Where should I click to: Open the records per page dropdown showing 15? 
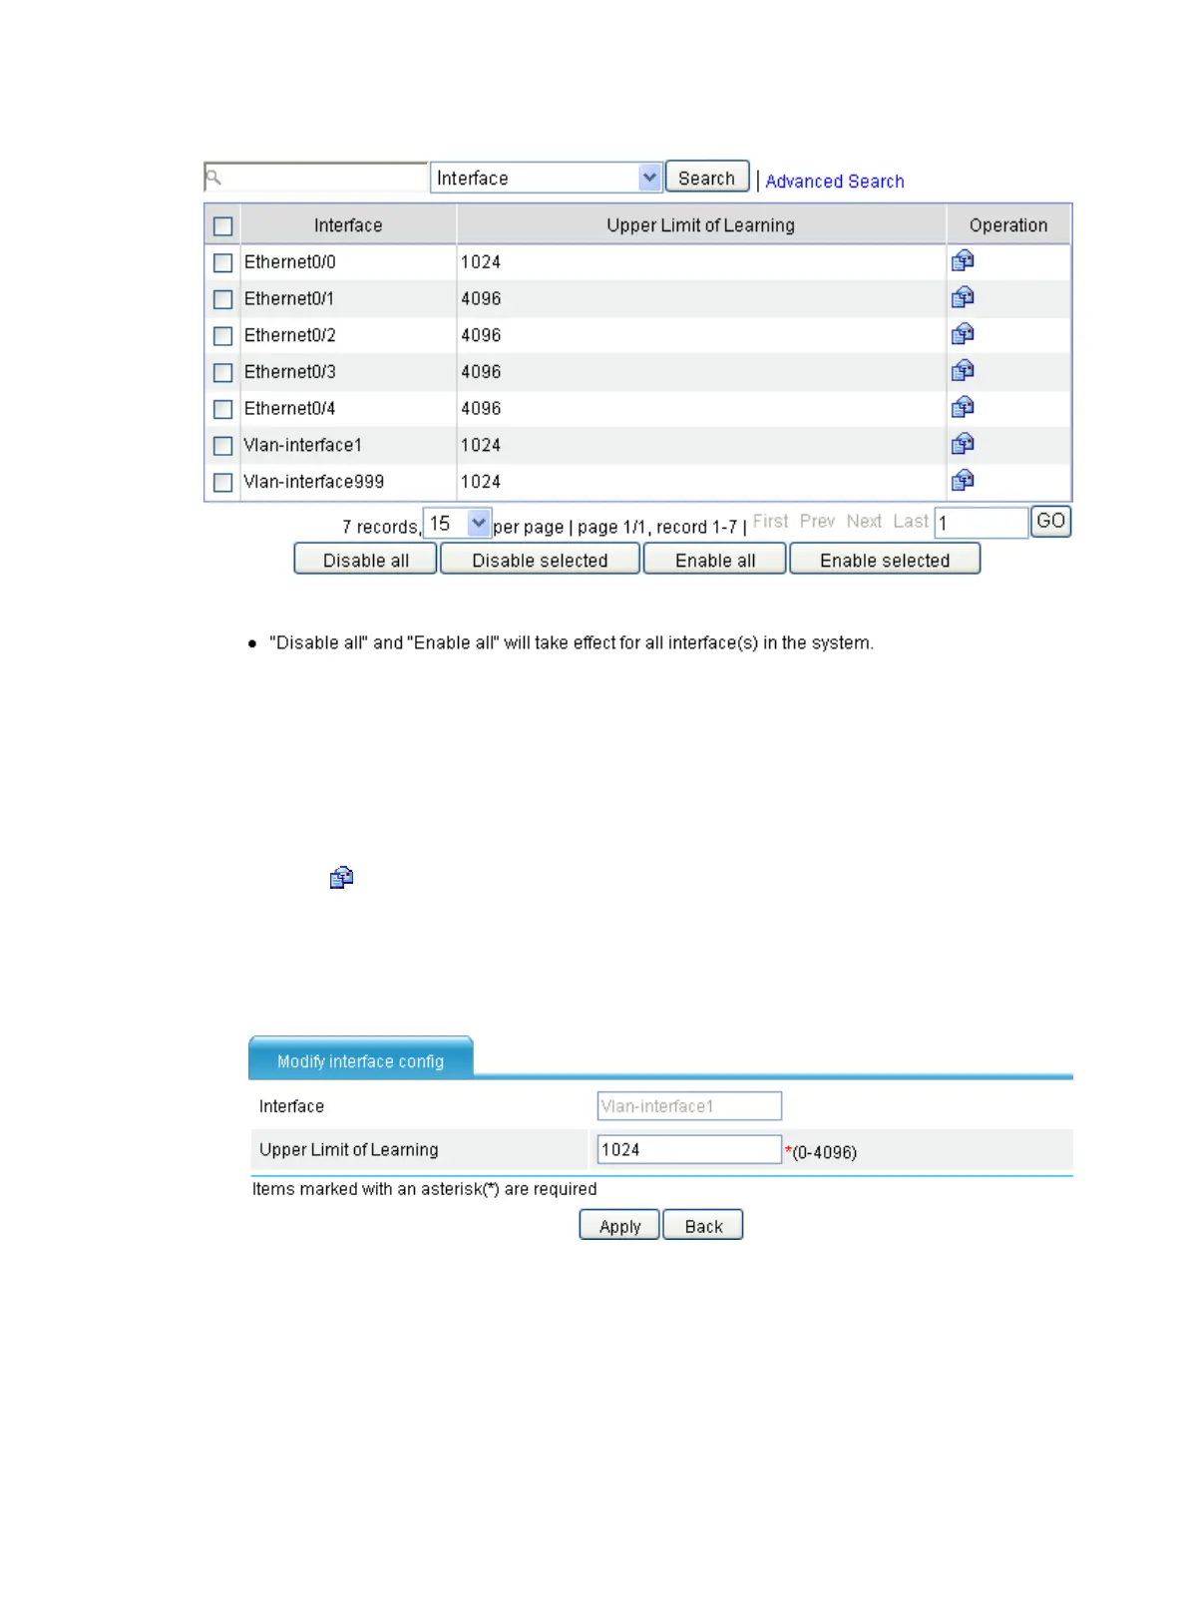(457, 524)
